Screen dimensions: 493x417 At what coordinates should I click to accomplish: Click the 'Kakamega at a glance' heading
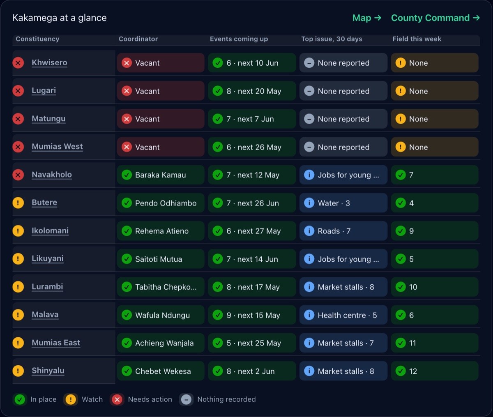tap(60, 18)
